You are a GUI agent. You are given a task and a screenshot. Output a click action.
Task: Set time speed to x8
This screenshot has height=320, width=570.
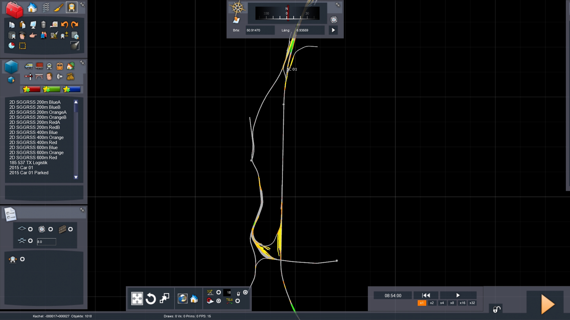452,303
